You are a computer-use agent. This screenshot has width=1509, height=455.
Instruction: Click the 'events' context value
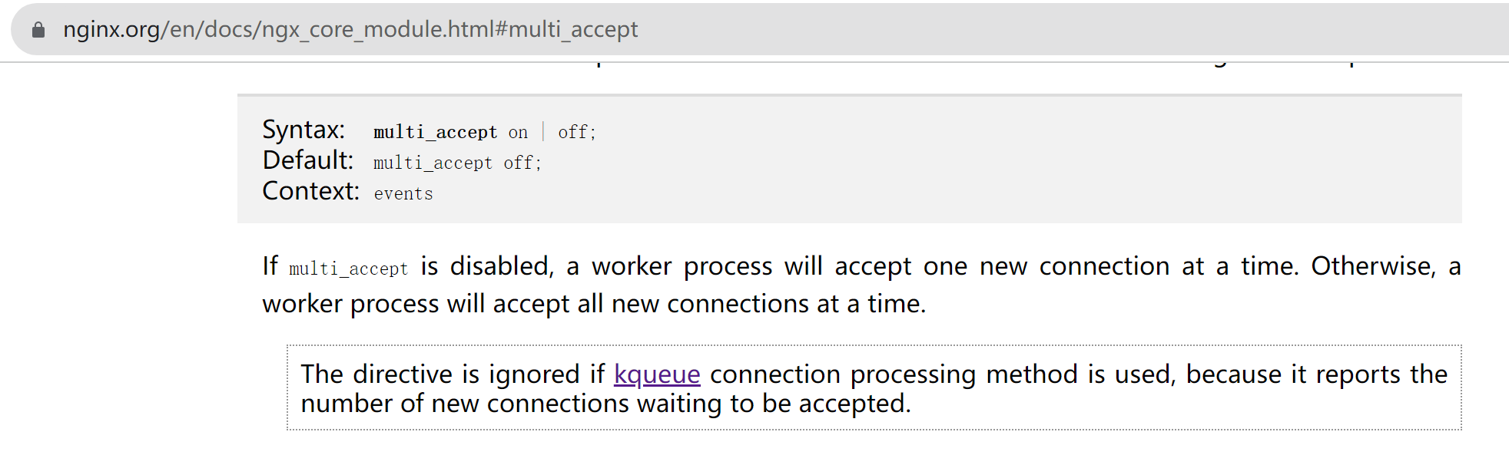coord(403,194)
